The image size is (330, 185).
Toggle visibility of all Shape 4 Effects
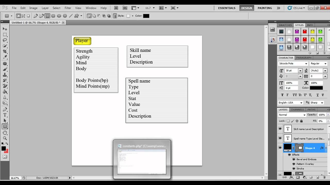click(x=289, y=155)
